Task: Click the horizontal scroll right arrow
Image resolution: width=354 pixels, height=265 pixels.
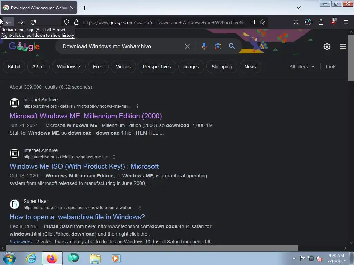Action: (x=345, y=248)
